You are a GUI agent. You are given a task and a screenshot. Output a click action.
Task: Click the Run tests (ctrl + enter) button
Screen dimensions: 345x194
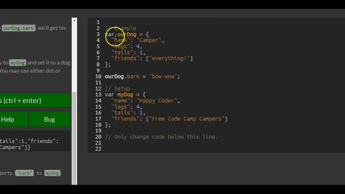[35, 101]
